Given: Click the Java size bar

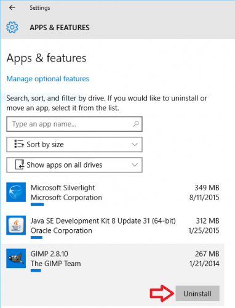Looking at the screenshot, I should coord(36,238).
